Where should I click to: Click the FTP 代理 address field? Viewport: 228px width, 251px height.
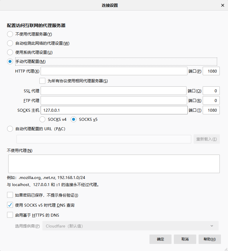pyautogui.click(x=114, y=101)
